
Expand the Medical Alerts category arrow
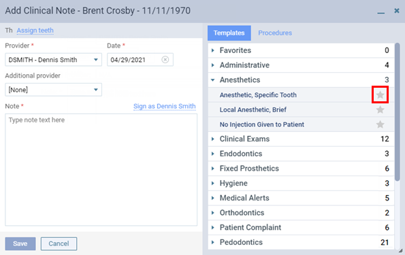(213, 198)
